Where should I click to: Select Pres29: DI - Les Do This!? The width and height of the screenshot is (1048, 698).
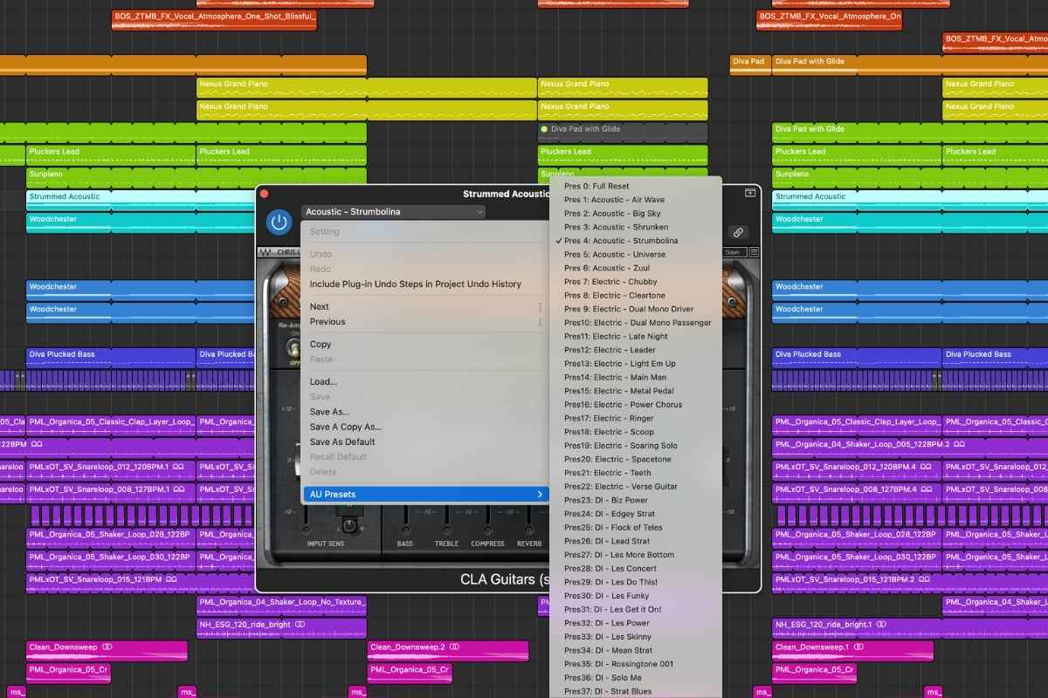(x=635, y=582)
